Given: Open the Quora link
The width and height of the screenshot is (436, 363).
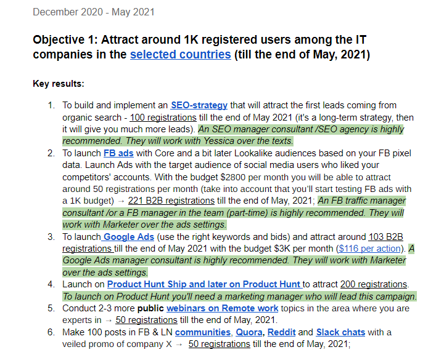Looking at the screenshot, I should (x=249, y=332).
